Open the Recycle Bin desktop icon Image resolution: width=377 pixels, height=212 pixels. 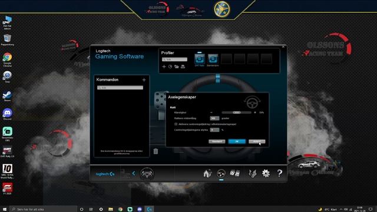pos(8,40)
